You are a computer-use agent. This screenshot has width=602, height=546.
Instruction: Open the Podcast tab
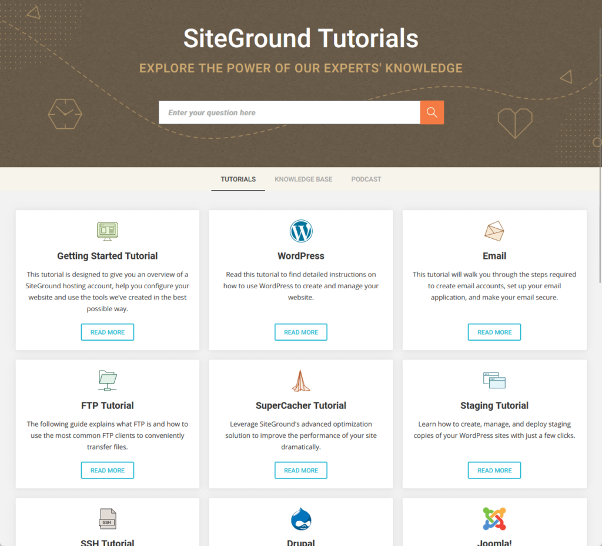pyautogui.click(x=366, y=179)
